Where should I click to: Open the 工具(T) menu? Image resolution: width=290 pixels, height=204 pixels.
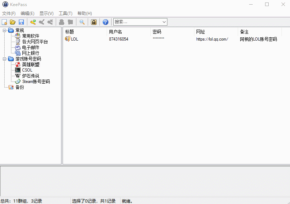pos(65,13)
